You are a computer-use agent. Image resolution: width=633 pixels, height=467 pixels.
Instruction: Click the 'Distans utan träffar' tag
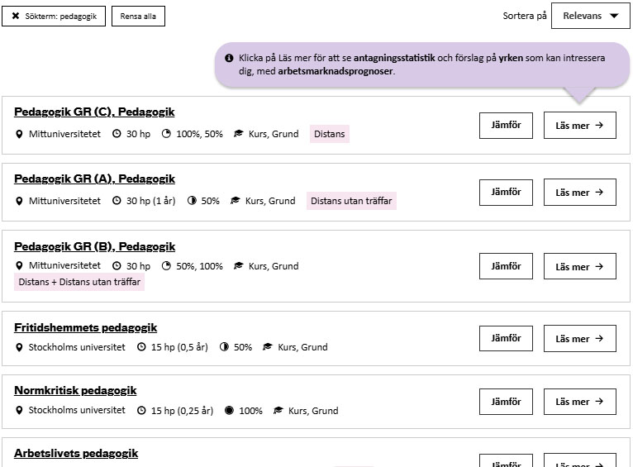pos(351,201)
